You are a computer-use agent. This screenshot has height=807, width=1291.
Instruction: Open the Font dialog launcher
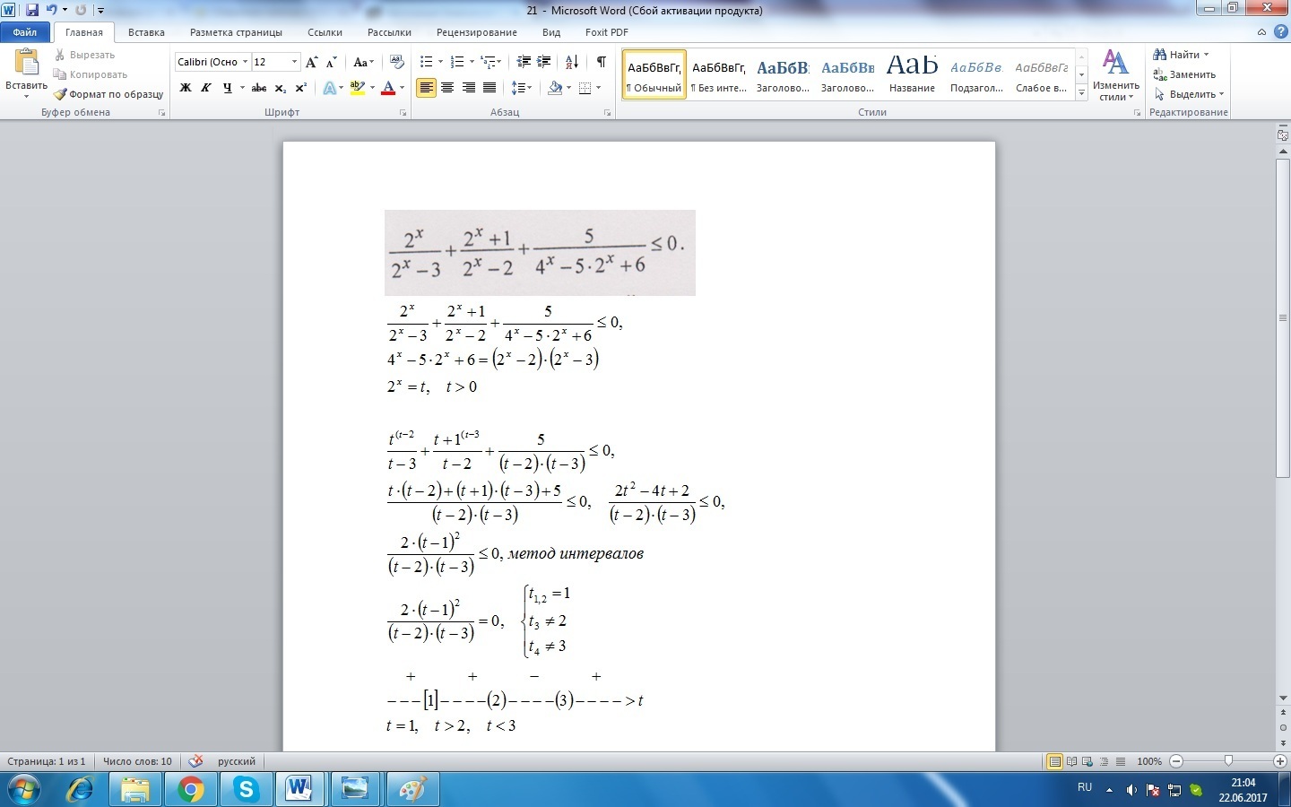click(x=403, y=113)
